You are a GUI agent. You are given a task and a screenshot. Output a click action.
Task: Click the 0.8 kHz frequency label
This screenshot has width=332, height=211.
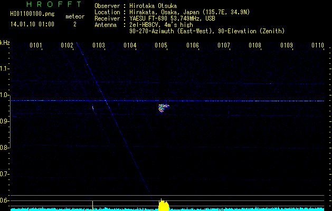[x=4, y=148]
